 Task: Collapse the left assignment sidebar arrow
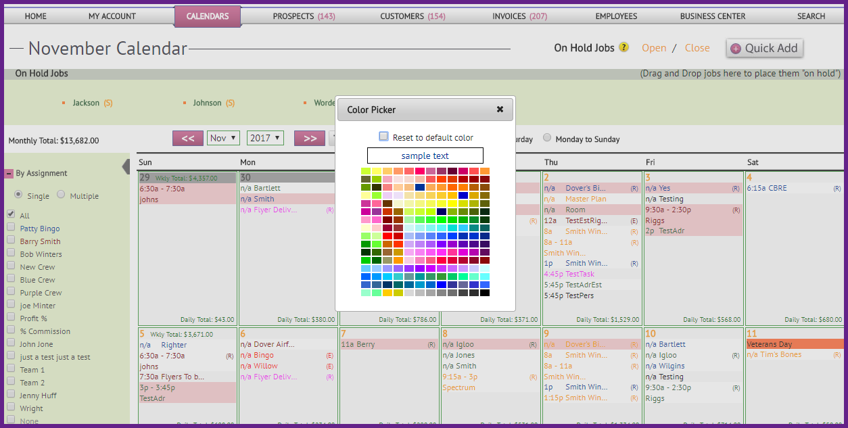pyautogui.click(x=125, y=166)
